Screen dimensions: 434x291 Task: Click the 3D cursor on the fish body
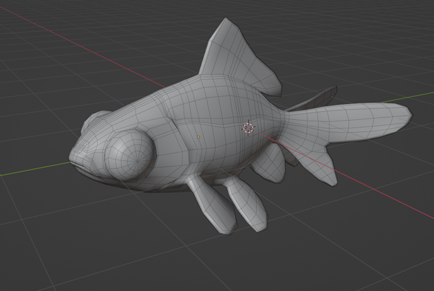248,128
